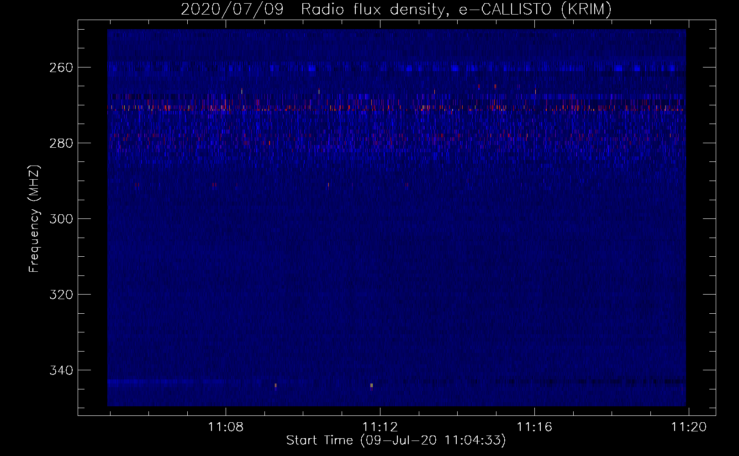The image size is (739, 456).
Task: Click the 'Frequency (MHZ)' y-axis label
Action: coord(34,218)
